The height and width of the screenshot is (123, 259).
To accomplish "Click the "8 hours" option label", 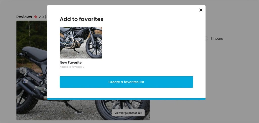I will [x=217, y=39].
